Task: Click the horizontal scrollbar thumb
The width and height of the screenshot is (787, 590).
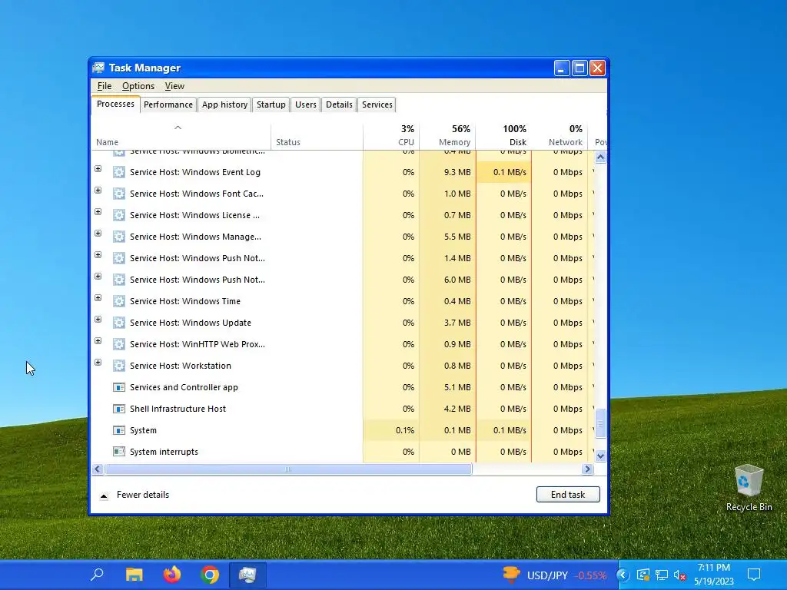Action: click(288, 469)
